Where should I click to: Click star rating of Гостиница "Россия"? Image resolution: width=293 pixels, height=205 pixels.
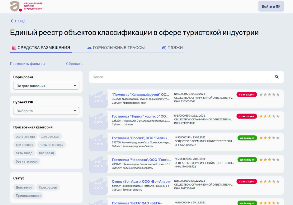coord(269,138)
